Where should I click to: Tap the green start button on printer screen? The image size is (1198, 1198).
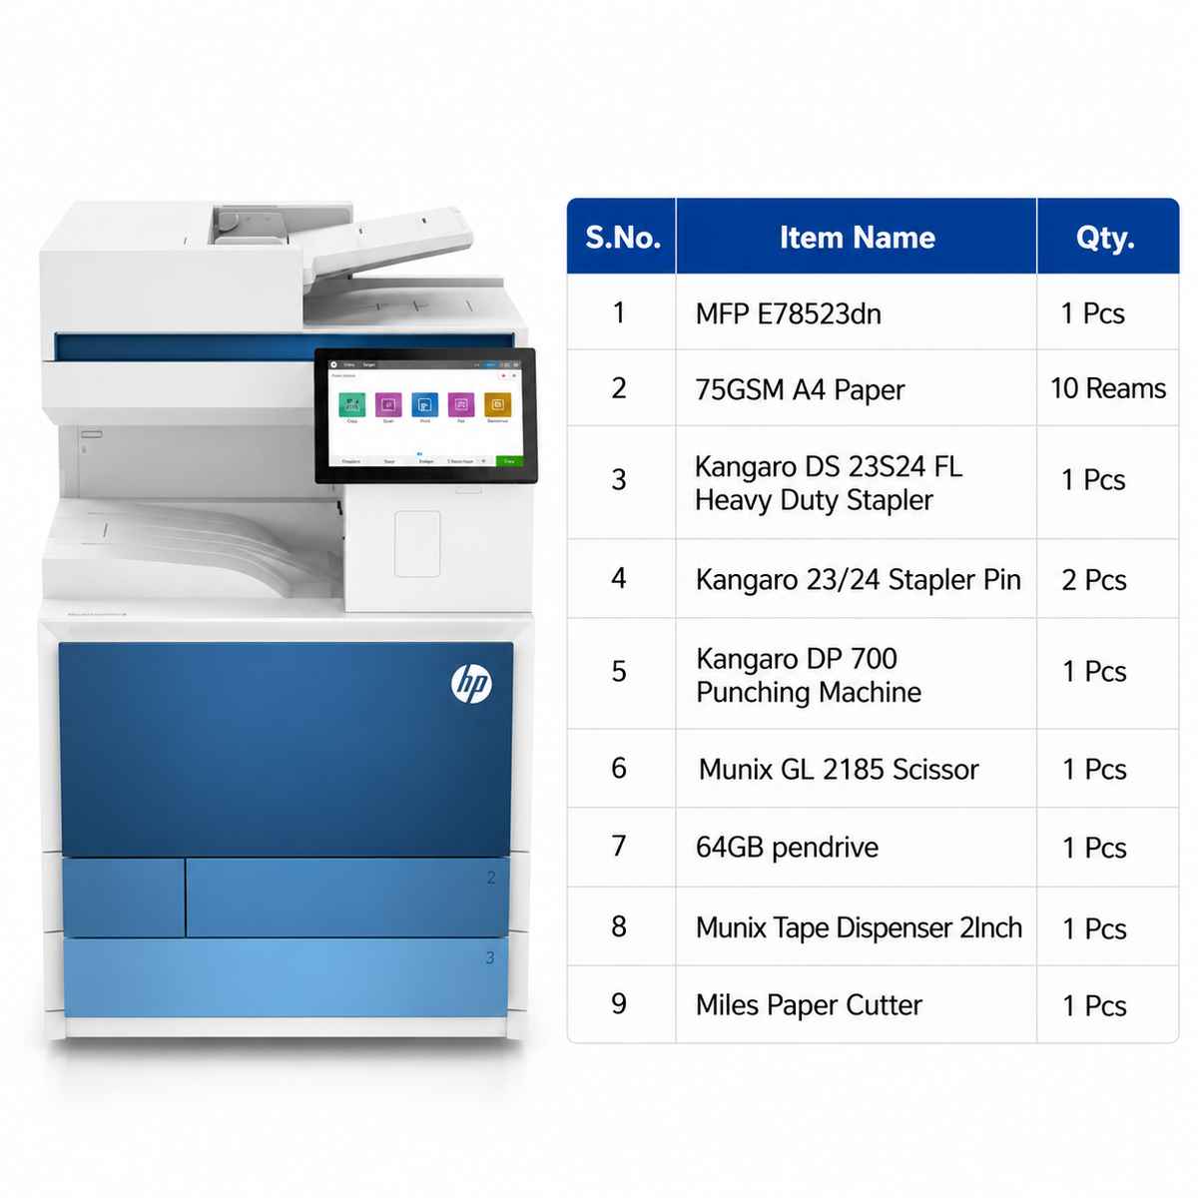[509, 461]
